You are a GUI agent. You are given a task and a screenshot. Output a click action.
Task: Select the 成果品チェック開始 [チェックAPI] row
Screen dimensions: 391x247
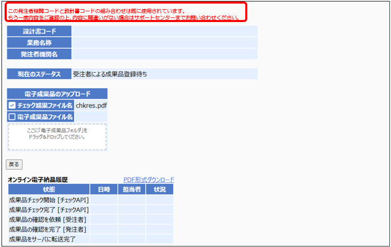pyautogui.click(x=49, y=200)
